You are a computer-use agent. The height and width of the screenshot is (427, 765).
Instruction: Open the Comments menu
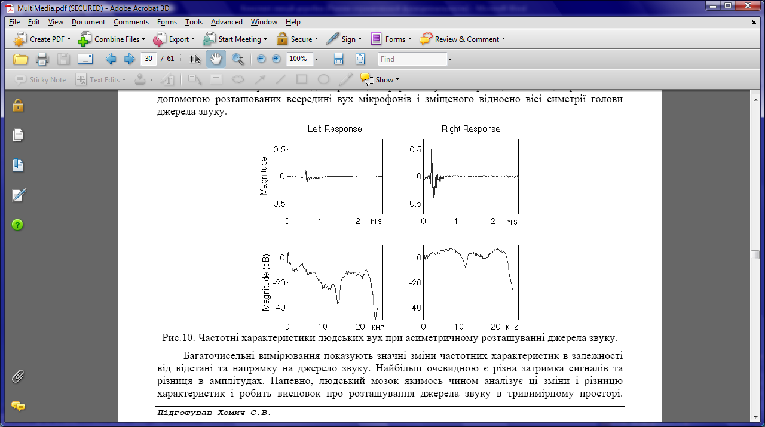point(131,22)
